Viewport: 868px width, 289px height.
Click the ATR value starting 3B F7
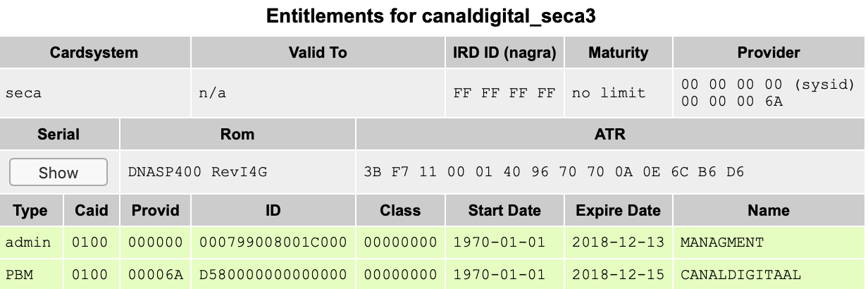pos(553,172)
